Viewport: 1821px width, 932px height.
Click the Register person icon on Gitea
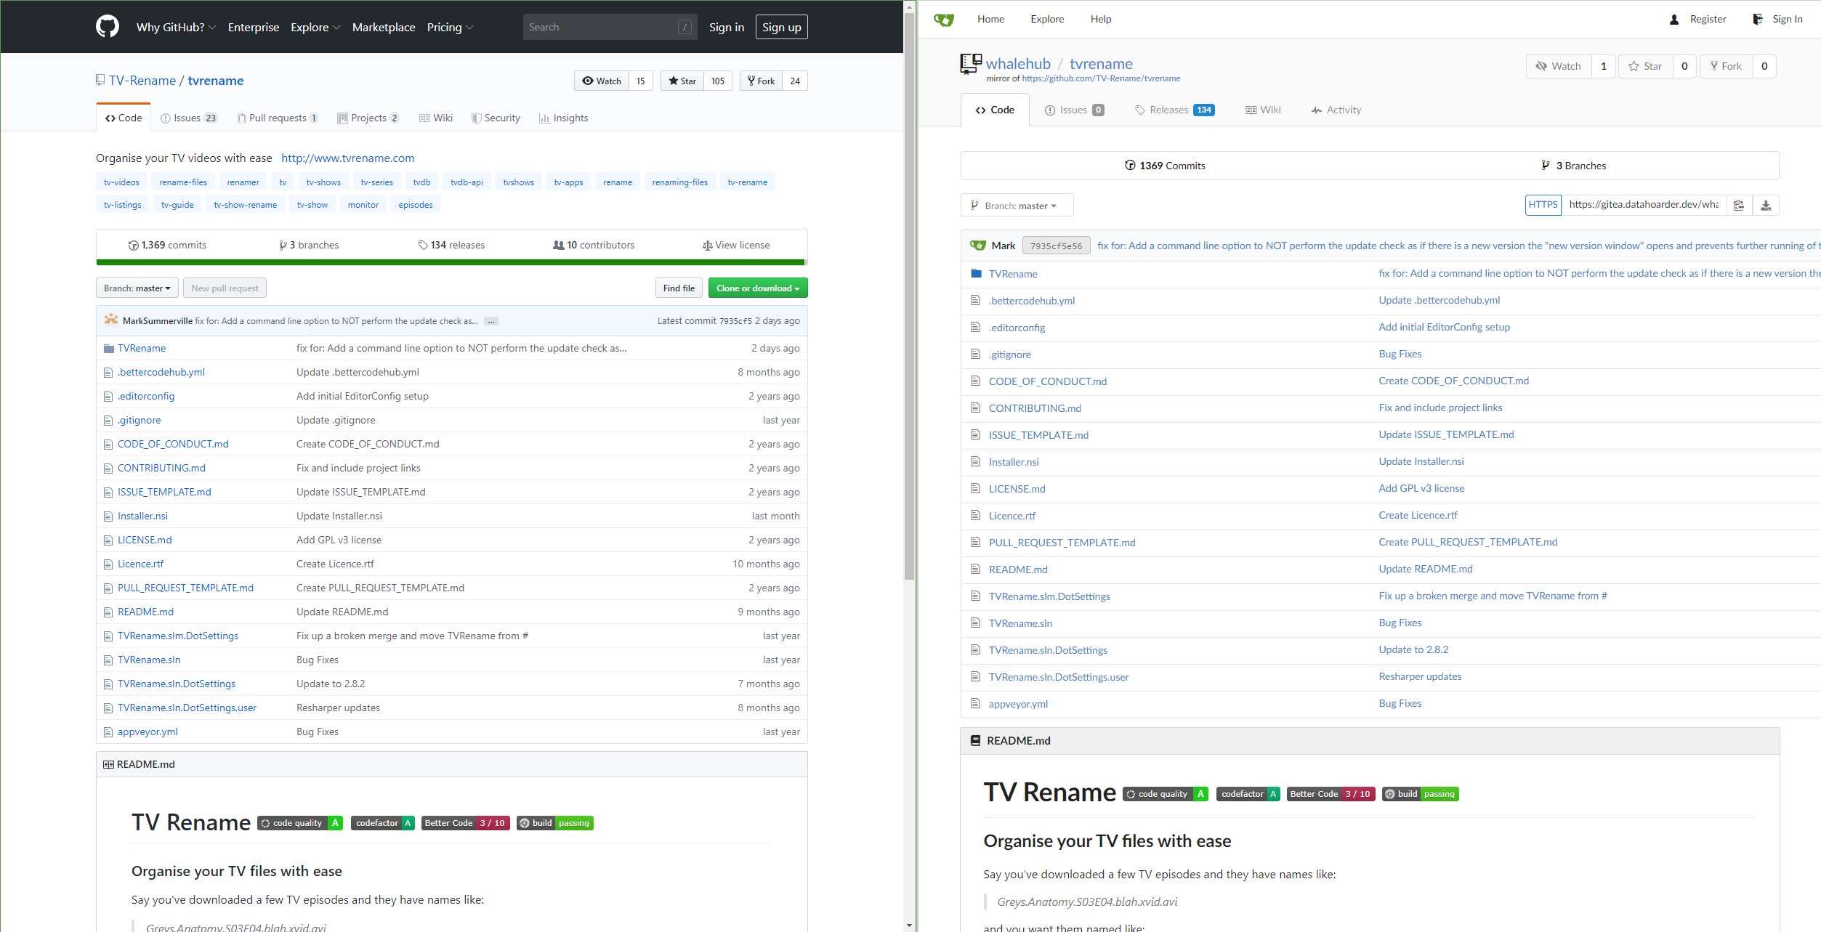pyautogui.click(x=1674, y=20)
